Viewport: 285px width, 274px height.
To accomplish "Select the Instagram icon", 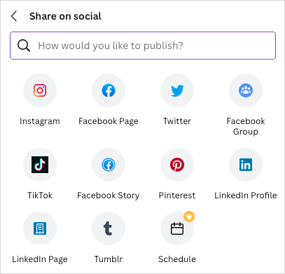I will point(40,90).
